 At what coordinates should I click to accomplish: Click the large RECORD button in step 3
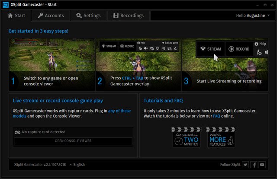[x=239, y=49]
